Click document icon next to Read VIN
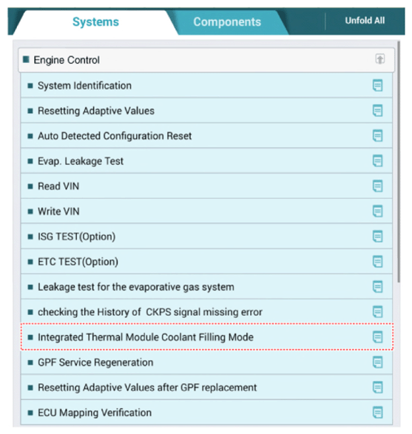 [377, 186]
